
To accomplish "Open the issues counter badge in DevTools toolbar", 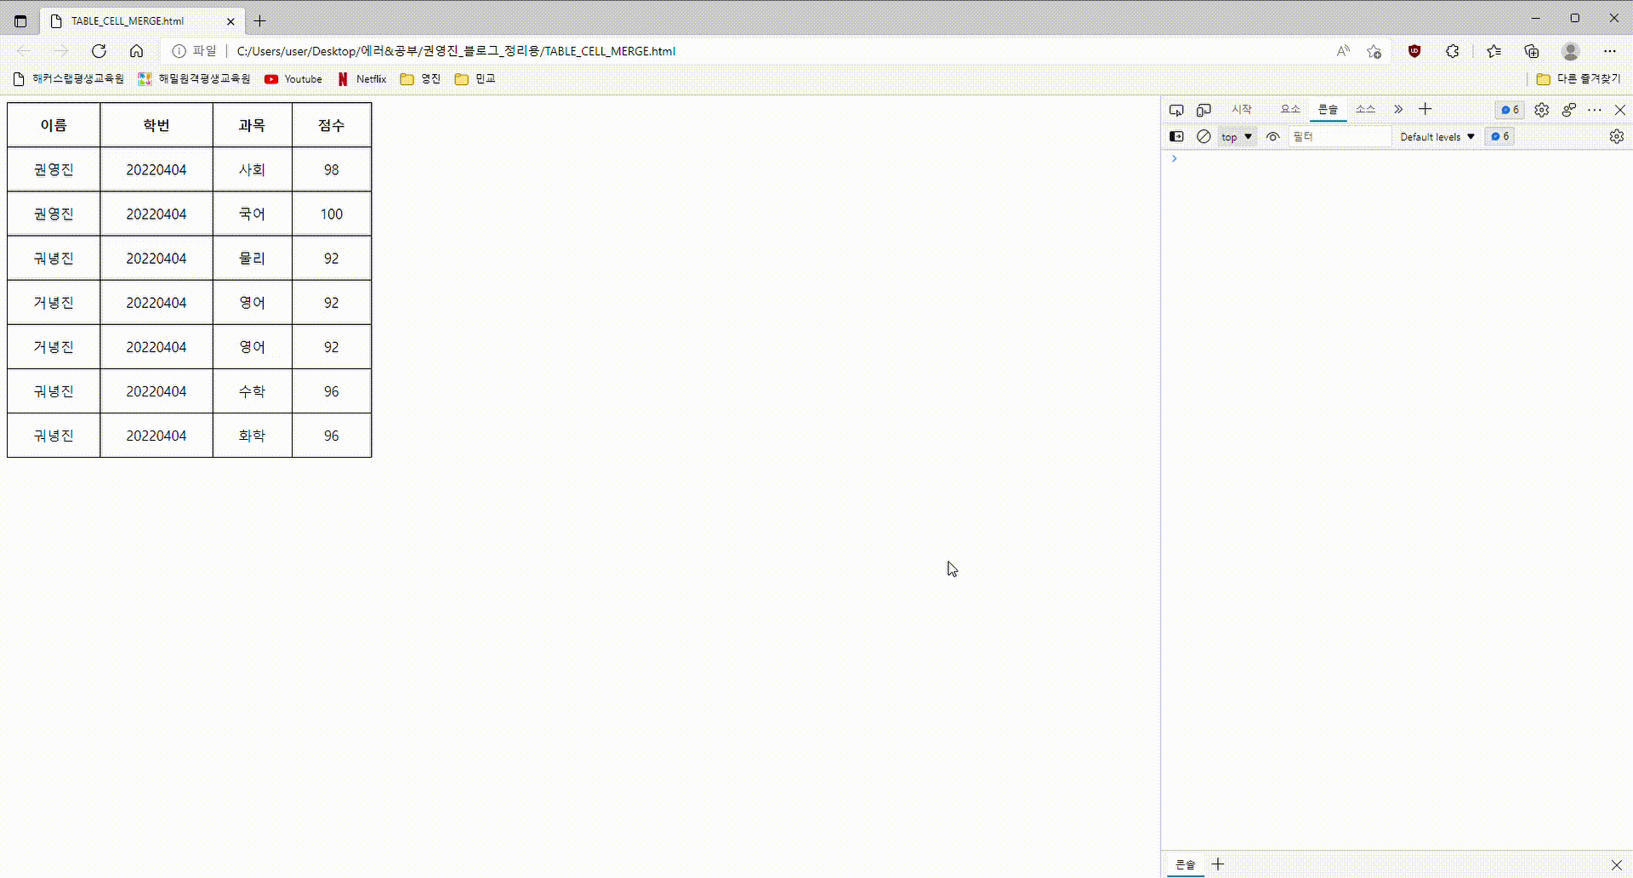I will coord(1511,110).
